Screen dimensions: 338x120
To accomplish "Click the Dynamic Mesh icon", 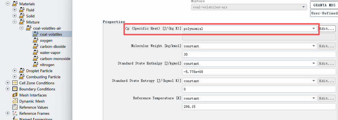I will (x=15, y=101).
